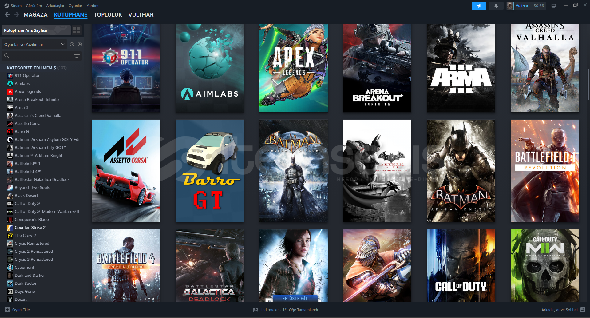Click the Steam logo menu icon
This screenshot has height=318, width=590.
pos(7,6)
